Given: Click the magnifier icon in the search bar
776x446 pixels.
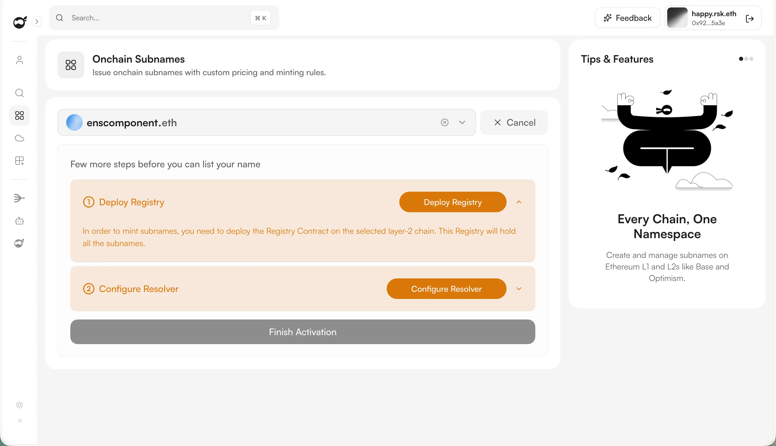Looking at the screenshot, I should tap(60, 18).
